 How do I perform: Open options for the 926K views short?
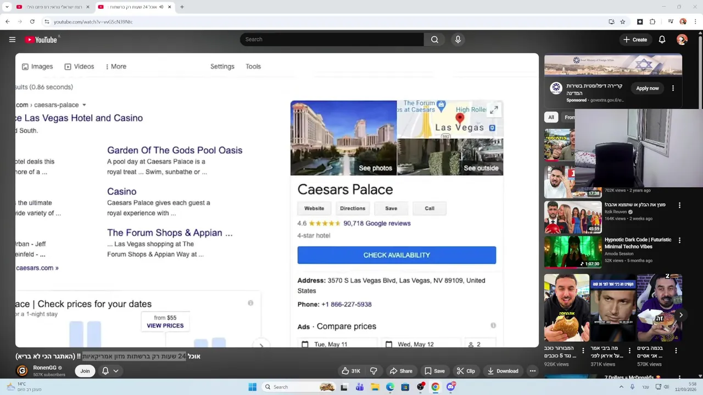click(583, 351)
